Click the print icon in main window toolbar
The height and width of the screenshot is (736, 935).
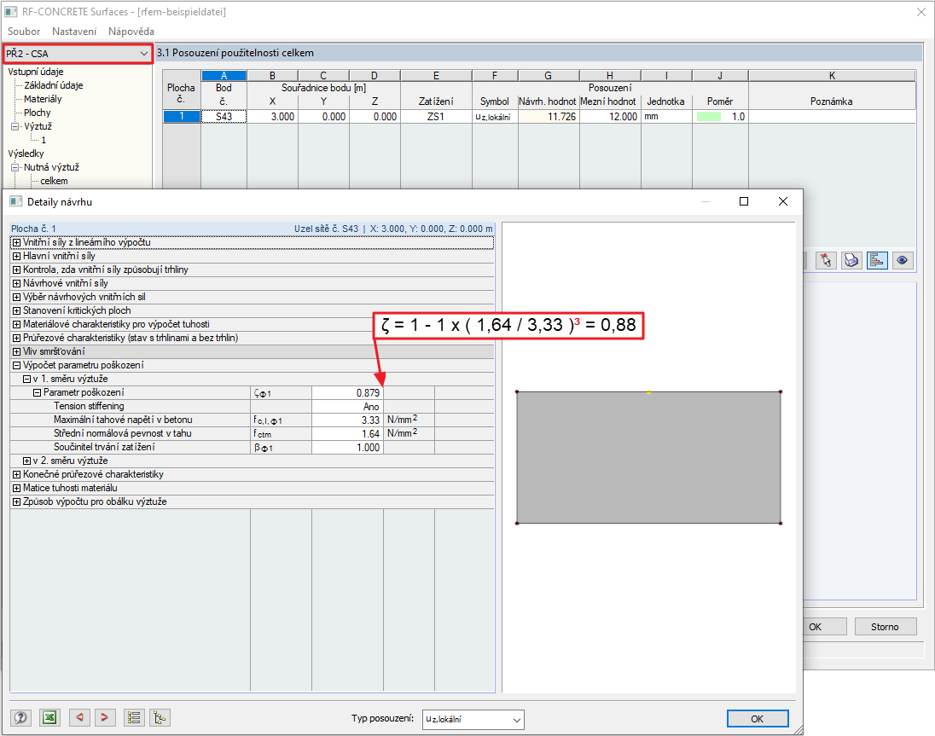tap(851, 260)
